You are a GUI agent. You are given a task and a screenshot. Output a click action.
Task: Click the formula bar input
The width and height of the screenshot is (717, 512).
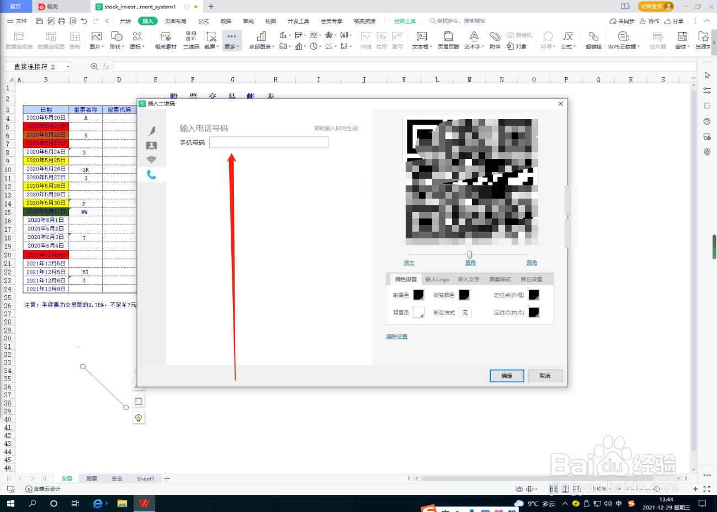(404, 67)
